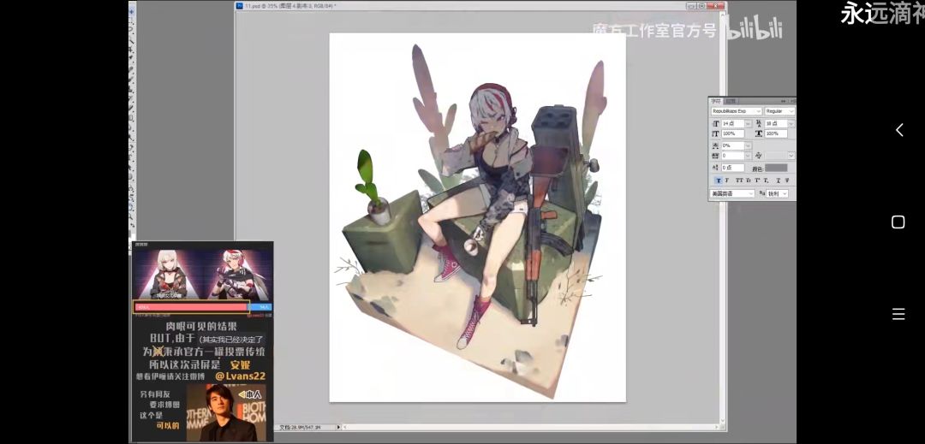This screenshot has height=444, width=925.
Task: Click the anti-aliasing aa icon
Action: point(762,193)
